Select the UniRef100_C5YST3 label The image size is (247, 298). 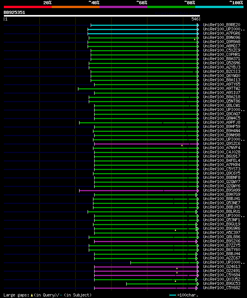[222, 169]
